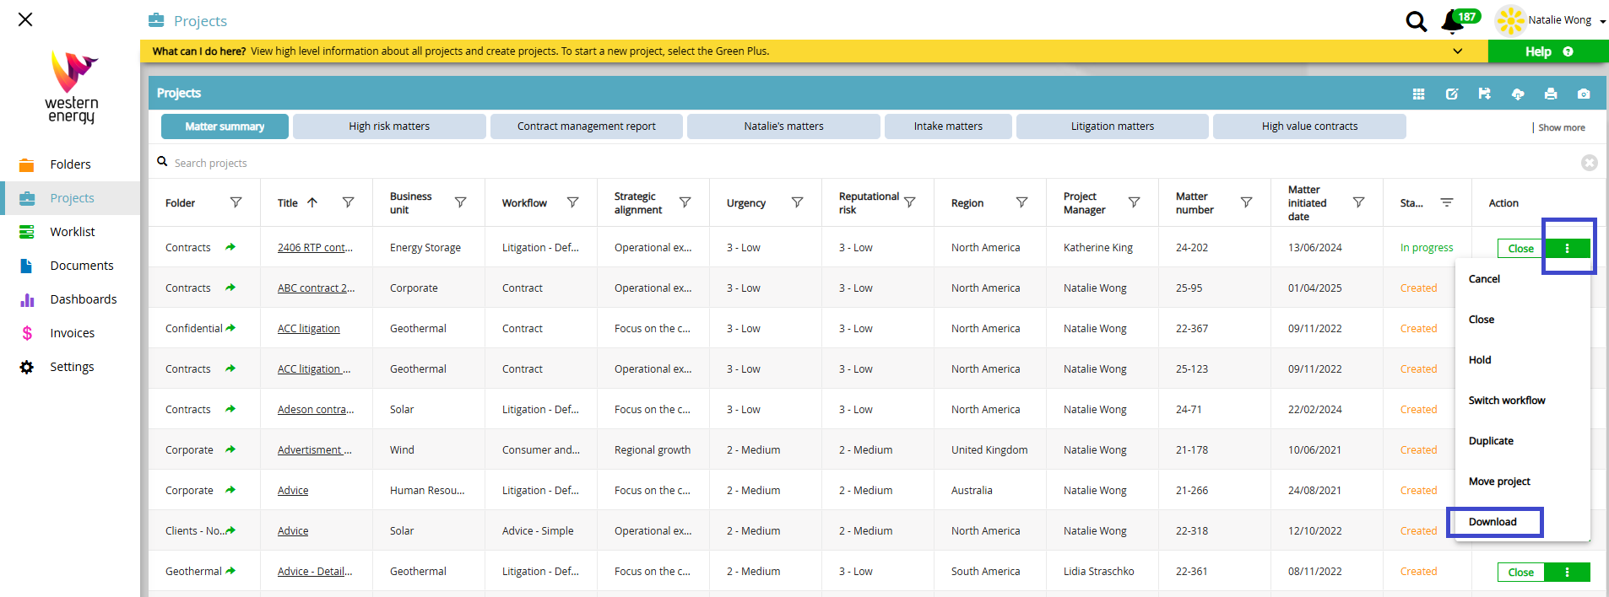Click the cloud download icon in the Projects bar
This screenshot has width=1609, height=597.
[1517, 94]
